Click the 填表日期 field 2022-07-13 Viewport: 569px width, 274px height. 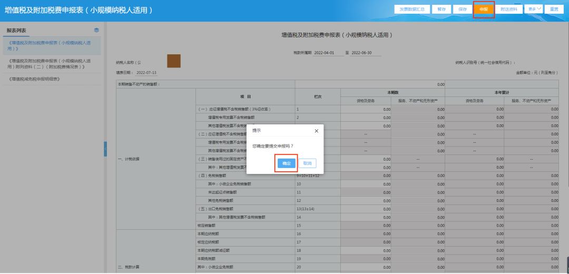click(x=146, y=73)
